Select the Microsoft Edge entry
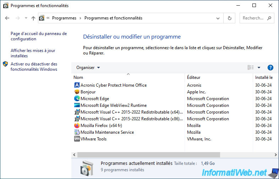Image resolution: width=279 pixels, height=179 pixels. (95, 99)
